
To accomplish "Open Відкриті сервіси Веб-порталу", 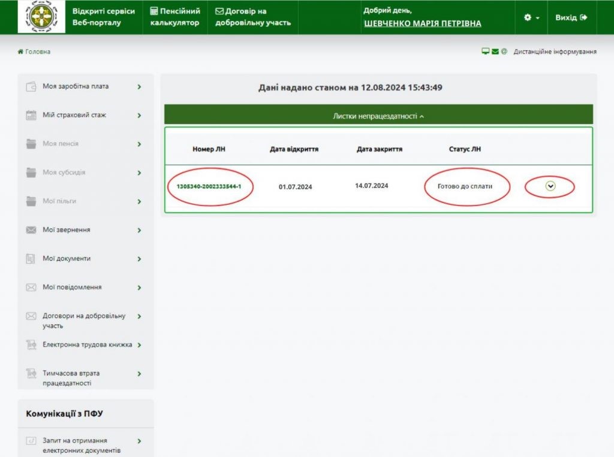I will pos(103,17).
